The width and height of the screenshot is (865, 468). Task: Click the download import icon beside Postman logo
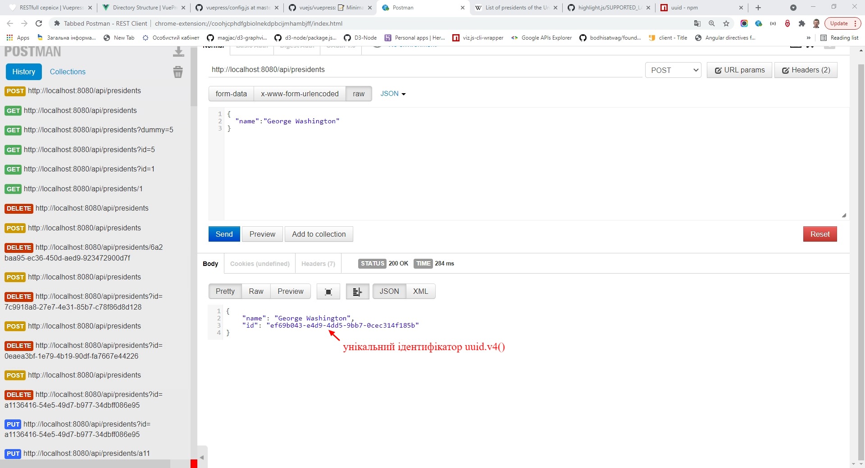click(x=178, y=52)
